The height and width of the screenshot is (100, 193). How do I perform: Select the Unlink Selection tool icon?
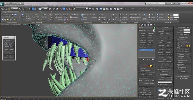(x=6, y=9)
